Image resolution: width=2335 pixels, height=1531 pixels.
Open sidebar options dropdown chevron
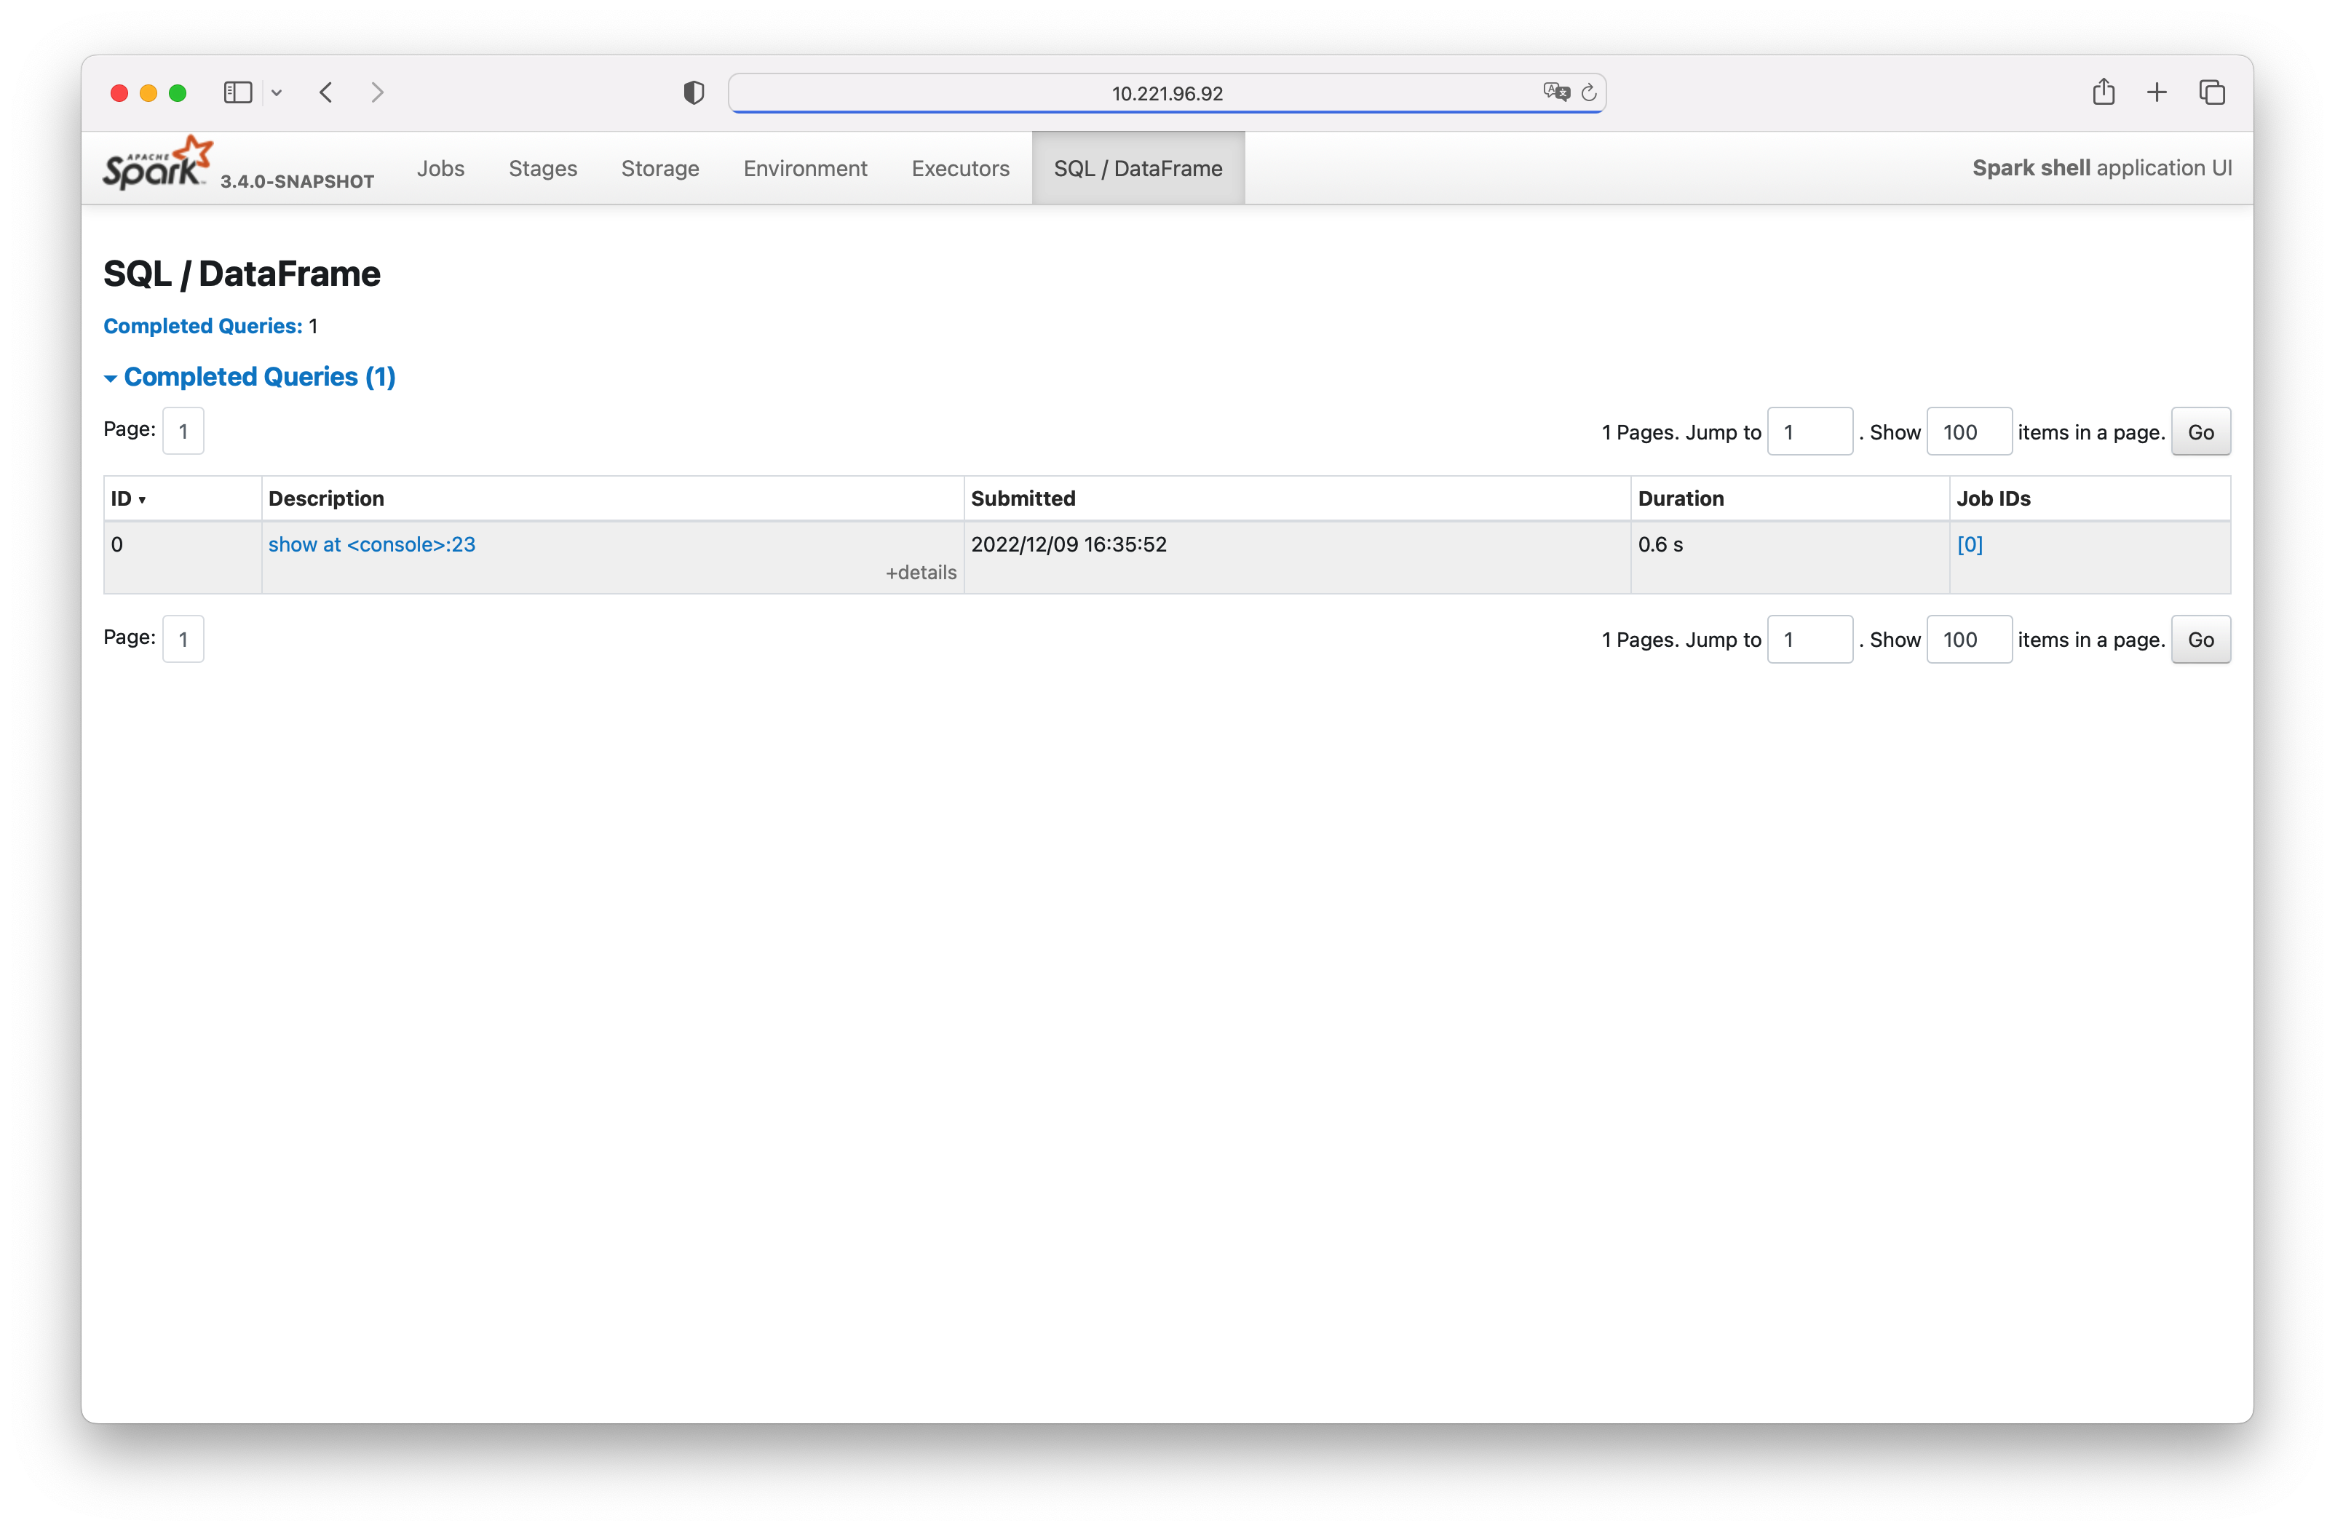(x=277, y=93)
